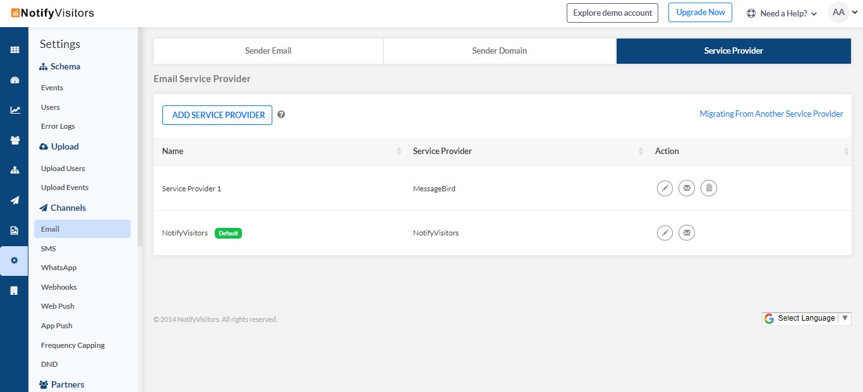Screen dimensions: 863x392
Task: Open Error Logs in Settings sidebar
Action: [58, 126]
